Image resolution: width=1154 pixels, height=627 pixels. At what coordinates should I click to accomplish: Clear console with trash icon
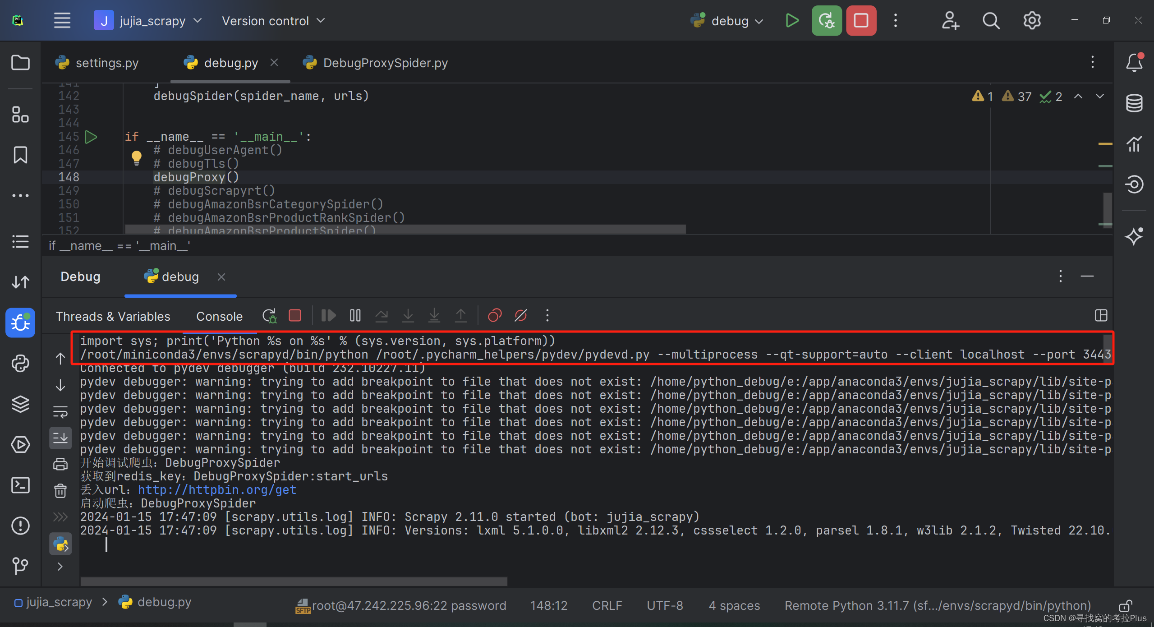(60, 490)
